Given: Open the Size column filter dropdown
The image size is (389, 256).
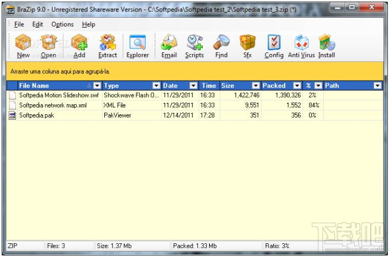Looking at the screenshot, I should [x=255, y=86].
